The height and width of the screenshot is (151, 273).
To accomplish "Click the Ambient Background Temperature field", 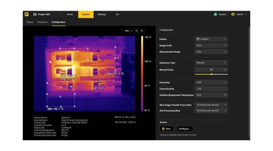I will point(211,95).
